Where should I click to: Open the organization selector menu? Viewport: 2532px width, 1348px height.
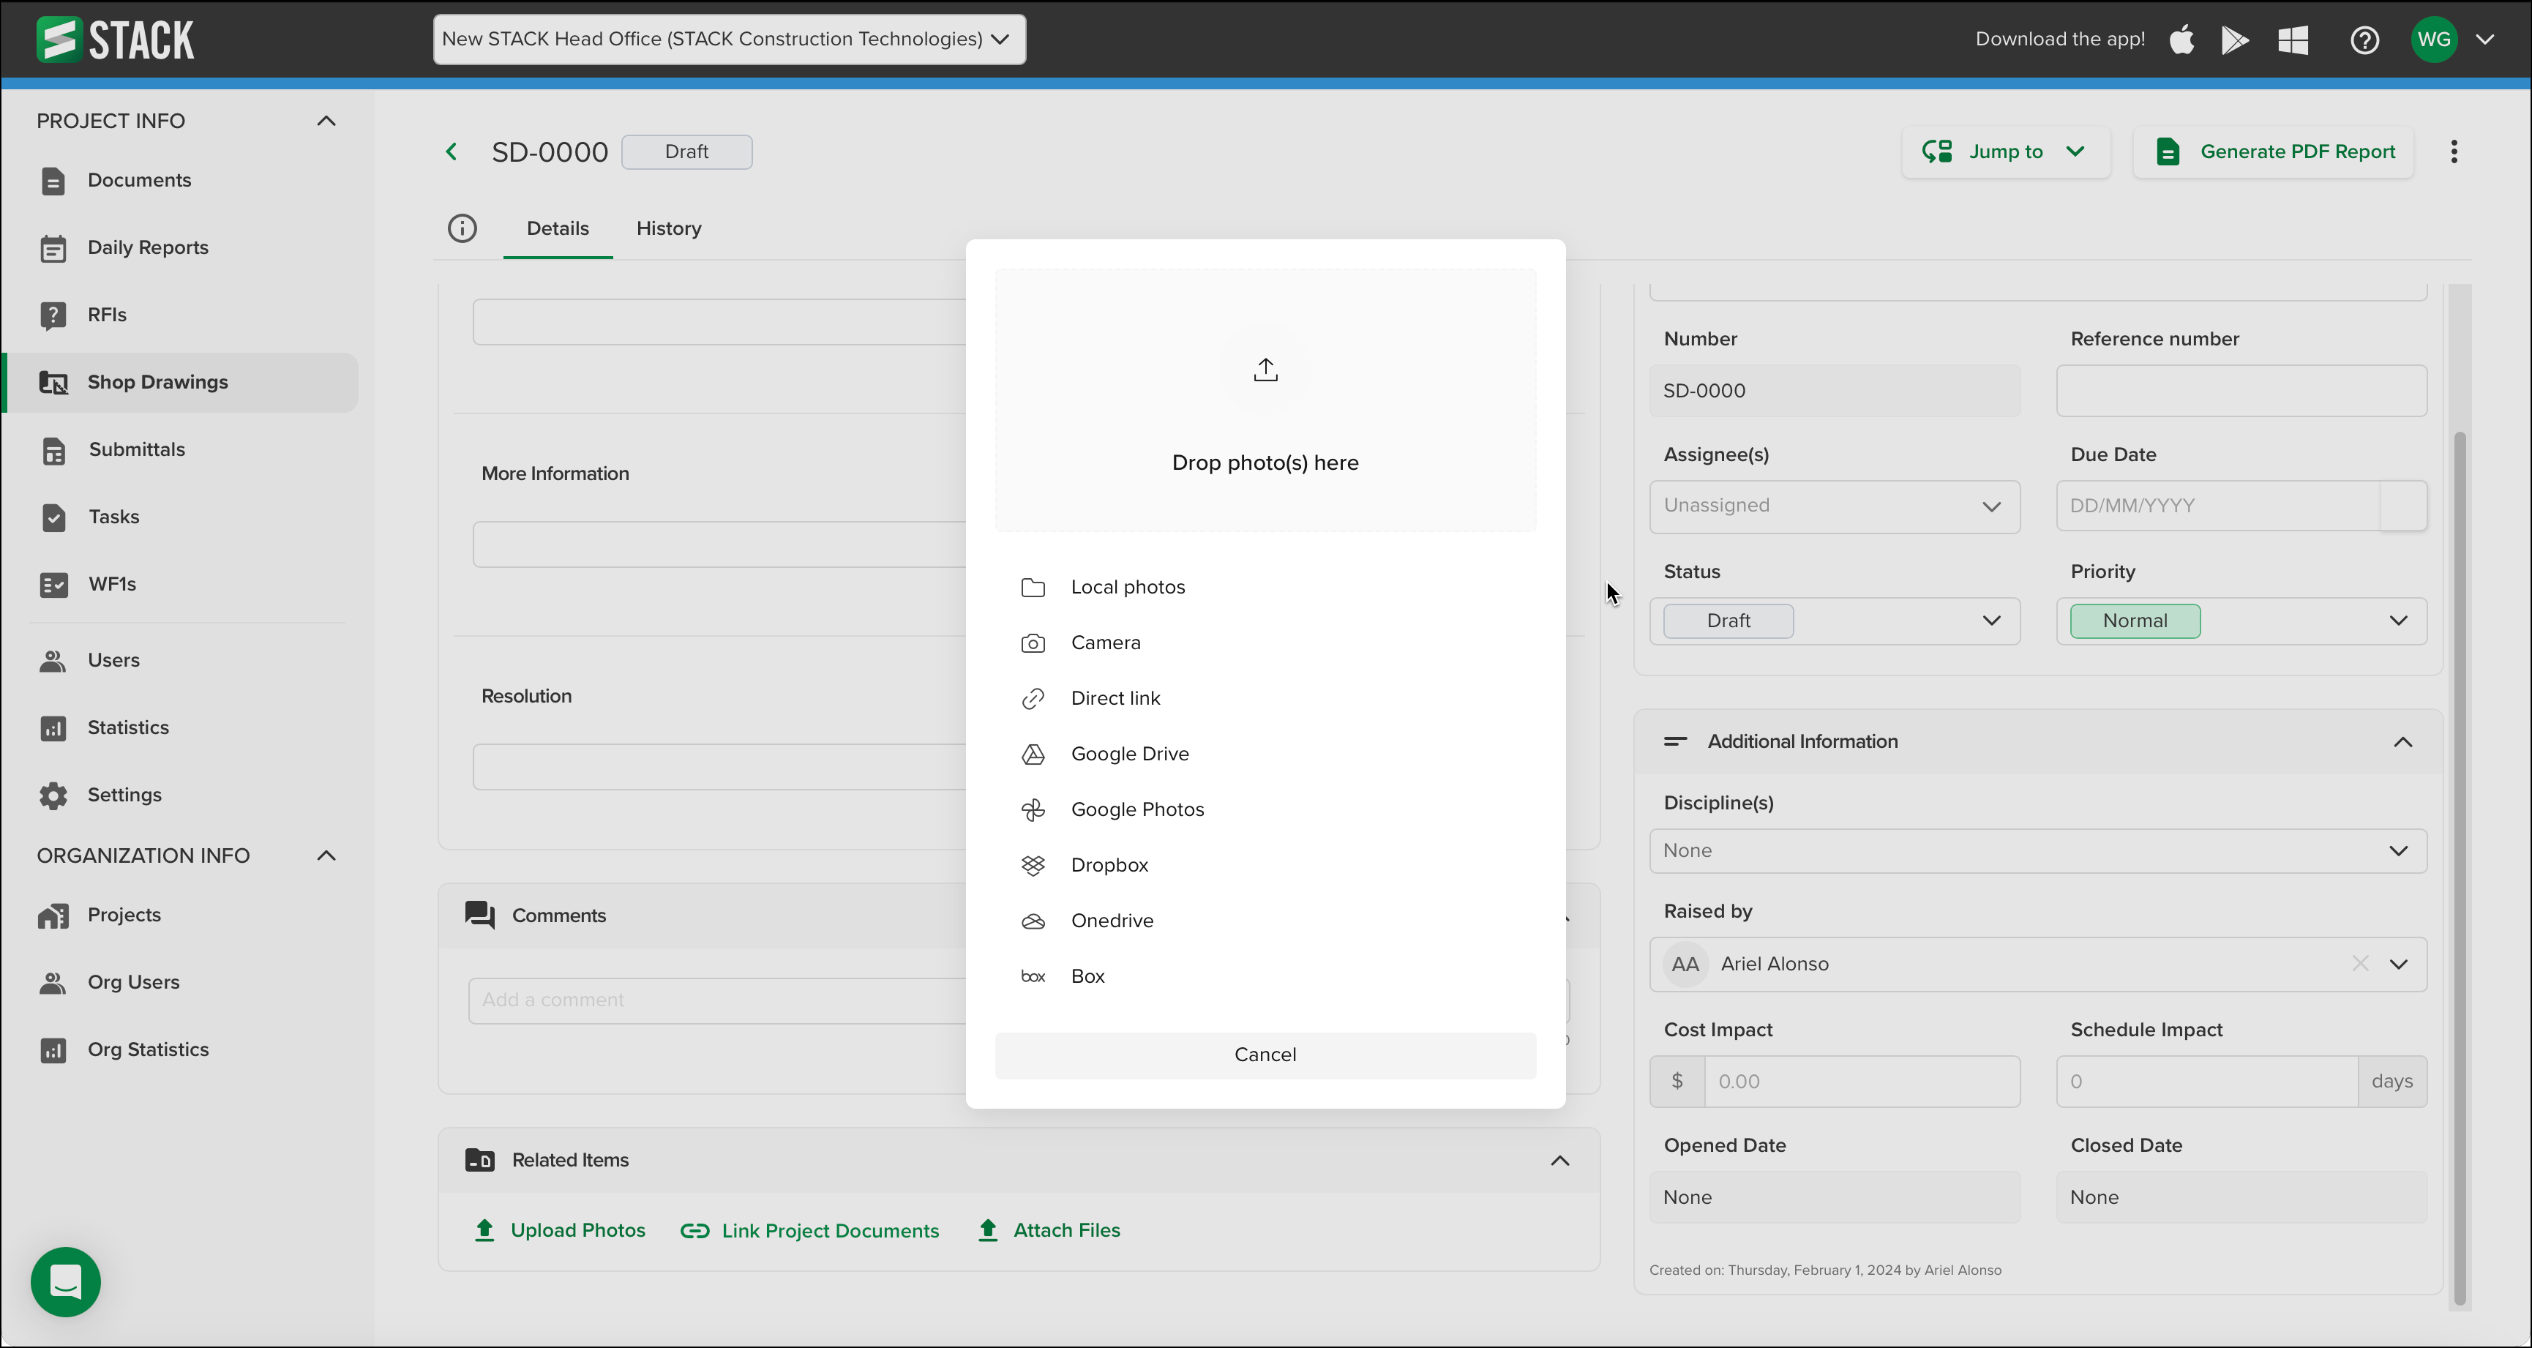tap(728, 40)
